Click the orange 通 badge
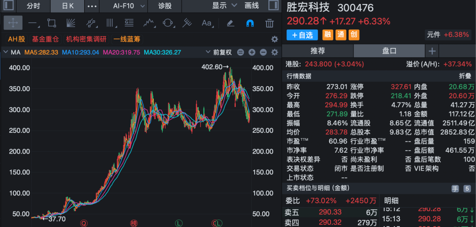Image resolution: width=476 pixels, height=227 pixels. click(x=341, y=35)
